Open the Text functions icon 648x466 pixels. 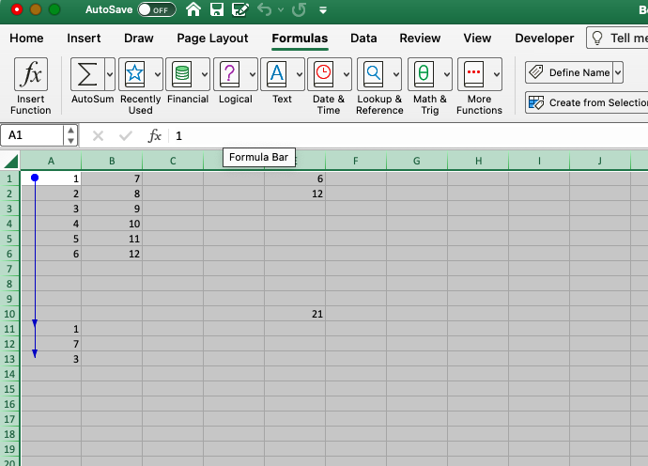[x=277, y=74]
